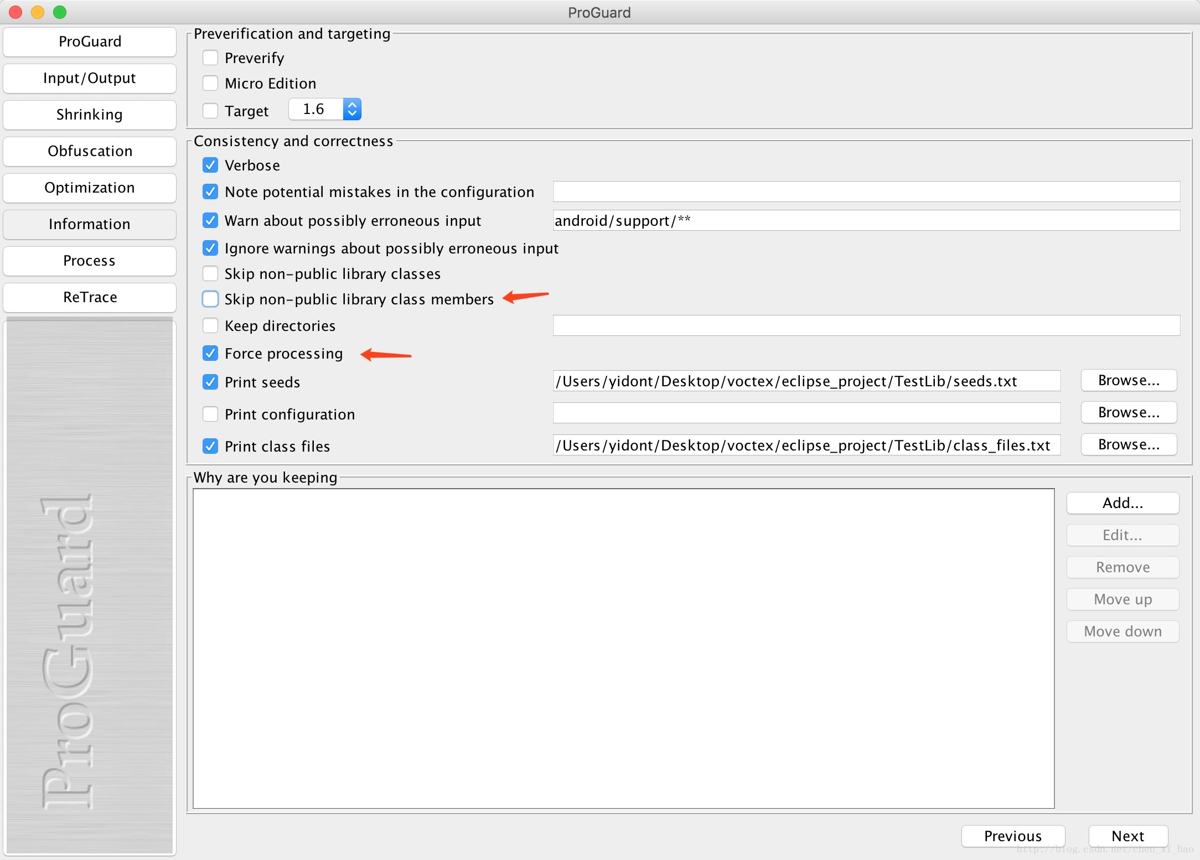Screen dimensions: 1200x860
Task: Enable the Keep directories checkbox
Action: coord(210,325)
